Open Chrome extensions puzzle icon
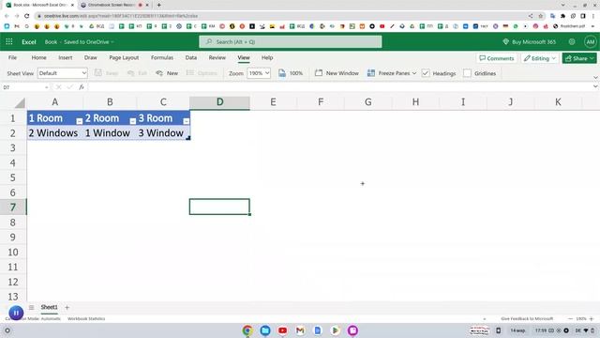 click(562, 16)
